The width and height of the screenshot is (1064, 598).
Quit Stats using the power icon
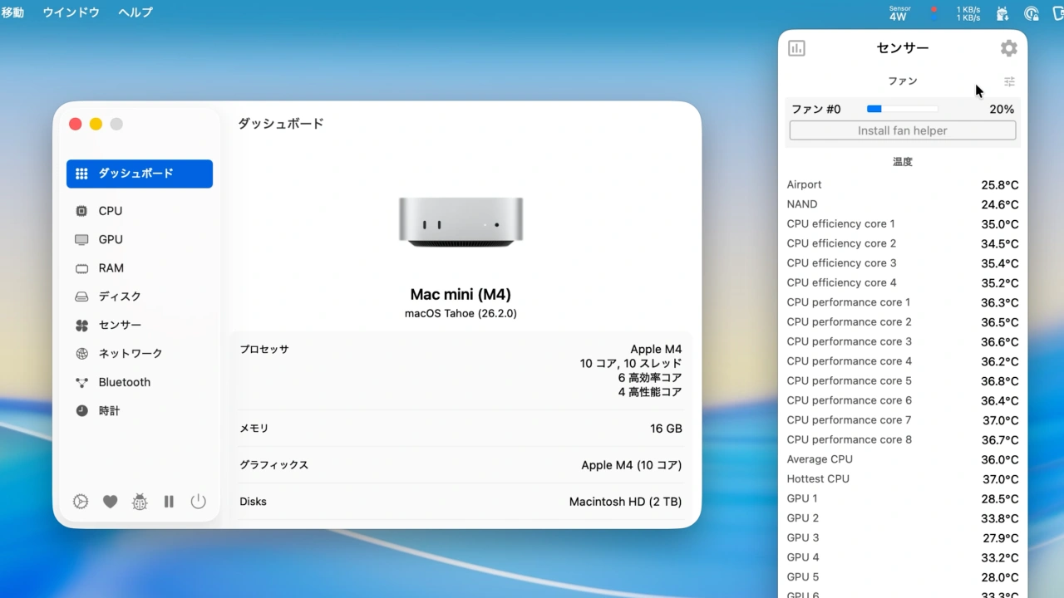[x=198, y=502]
